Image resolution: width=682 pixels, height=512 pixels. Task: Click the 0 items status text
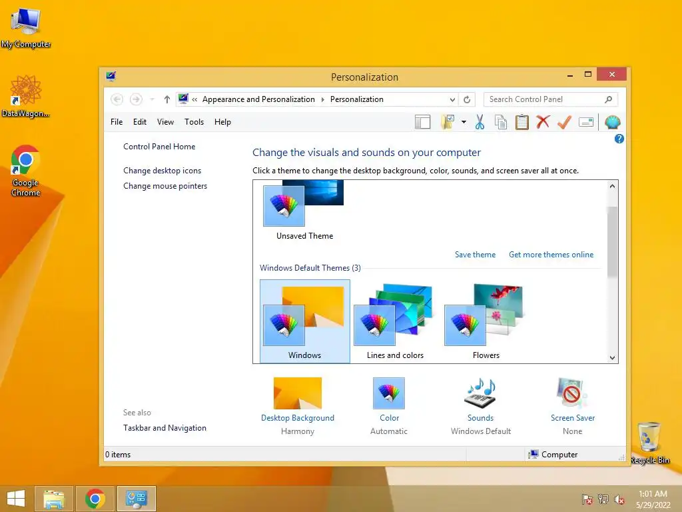(x=118, y=455)
